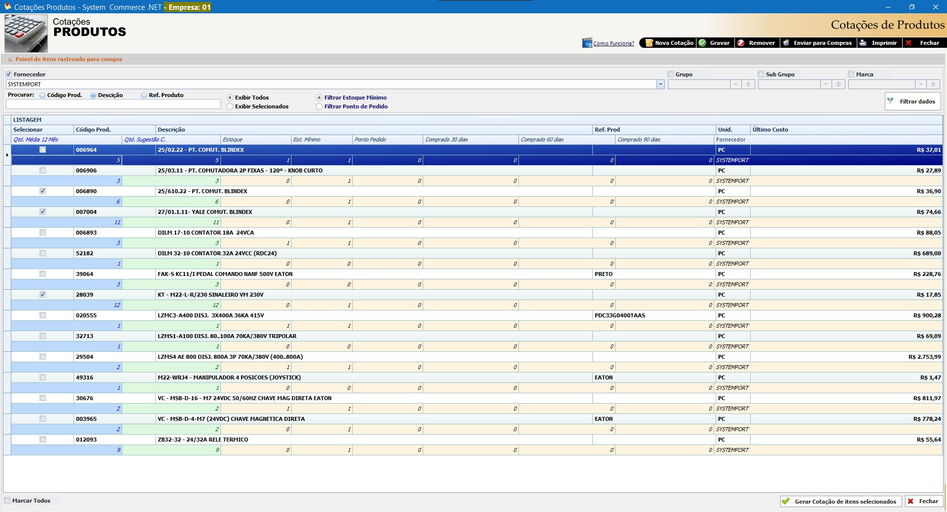Enable the Marcar Todos checkbox
The width and height of the screenshot is (947, 512).
(x=7, y=501)
